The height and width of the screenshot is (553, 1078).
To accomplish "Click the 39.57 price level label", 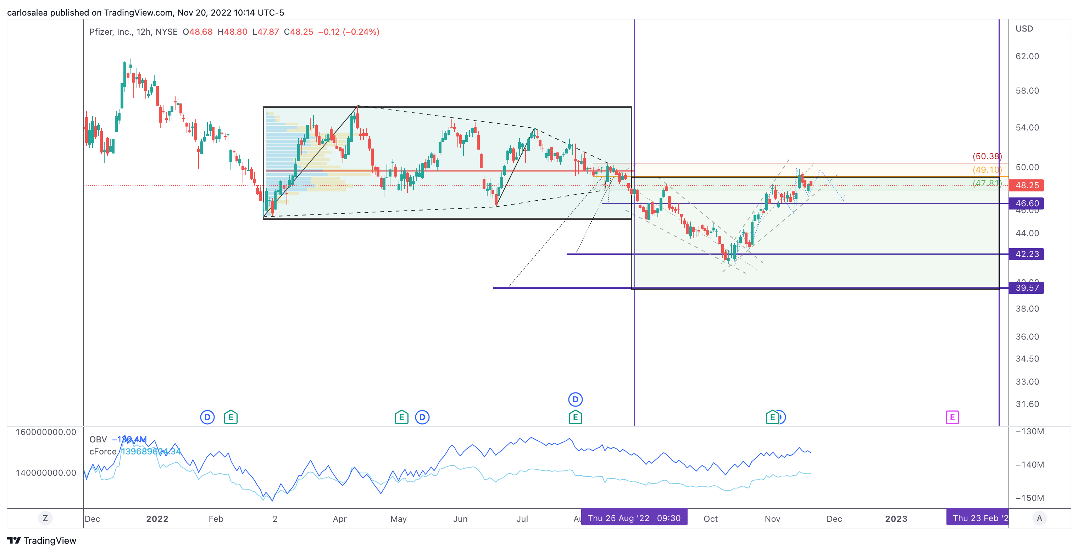I will click(x=1026, y=288).
